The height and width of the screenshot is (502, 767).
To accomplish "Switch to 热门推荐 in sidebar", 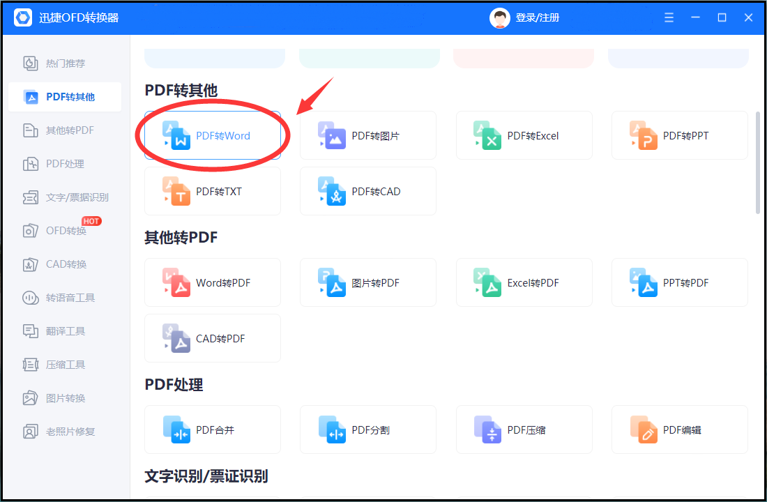I will coord(65,63).
